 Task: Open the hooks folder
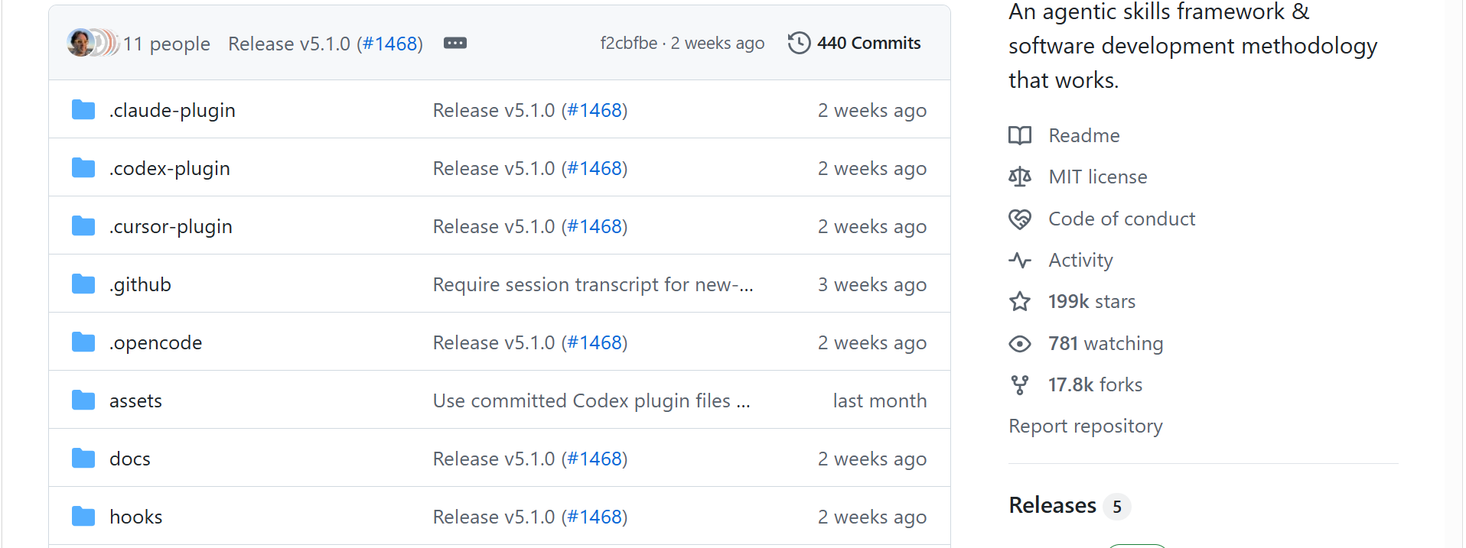136,517
